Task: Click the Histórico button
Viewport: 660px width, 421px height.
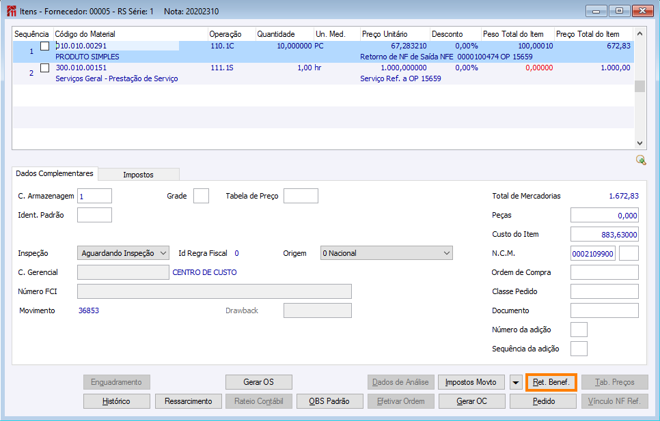Action: point(116,401)
